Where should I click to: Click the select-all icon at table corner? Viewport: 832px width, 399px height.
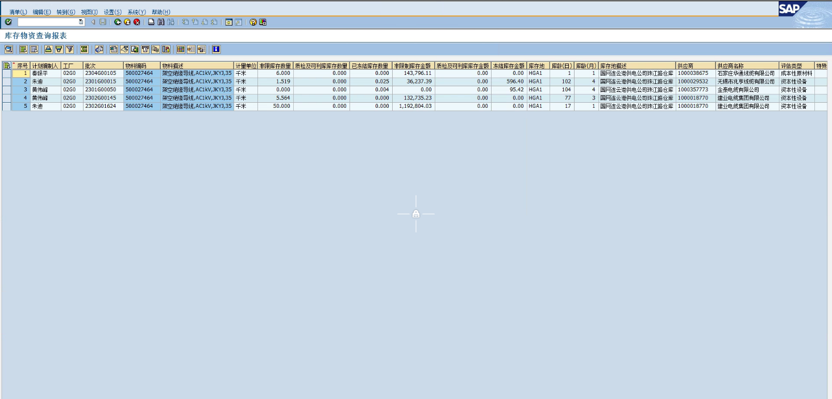(7, 66)
